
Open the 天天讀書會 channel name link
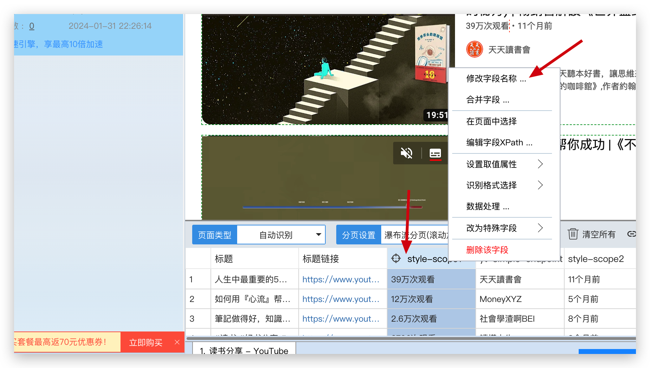509,50
